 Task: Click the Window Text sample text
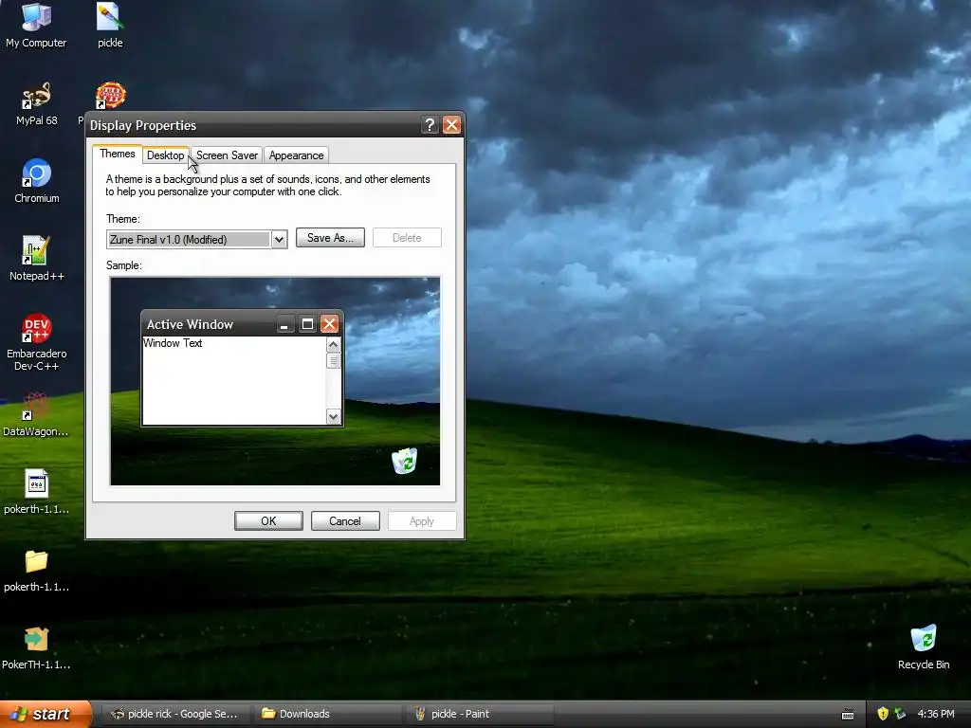point(173,343)
